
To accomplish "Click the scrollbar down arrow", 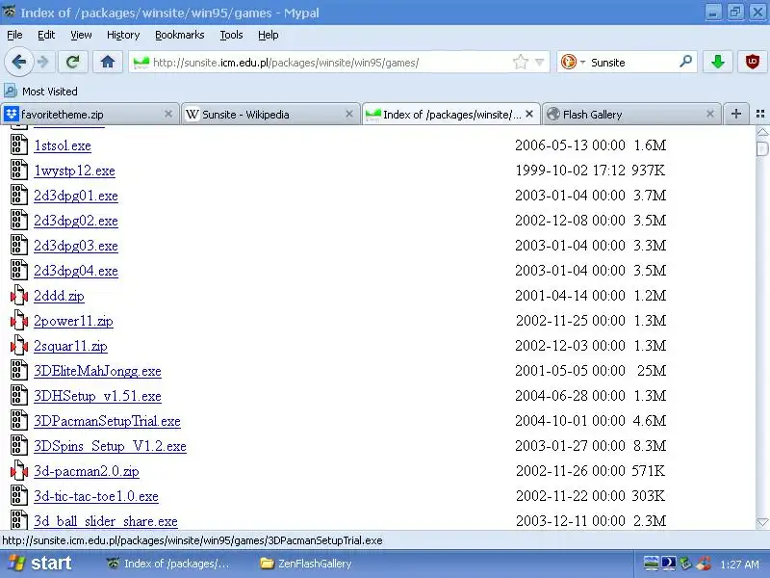I will (762, 522).
